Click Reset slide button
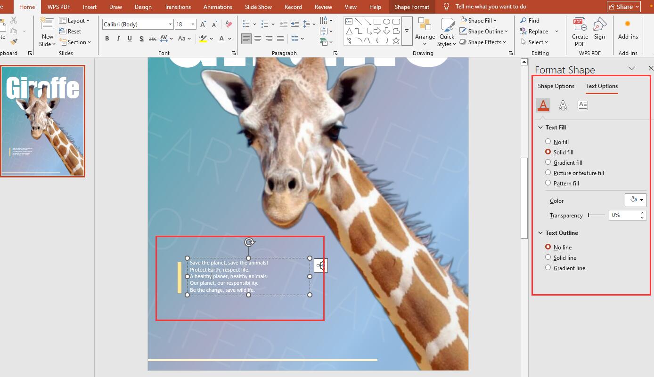The width and height of the screenshot is (654, 377). (x=70, y=31)
